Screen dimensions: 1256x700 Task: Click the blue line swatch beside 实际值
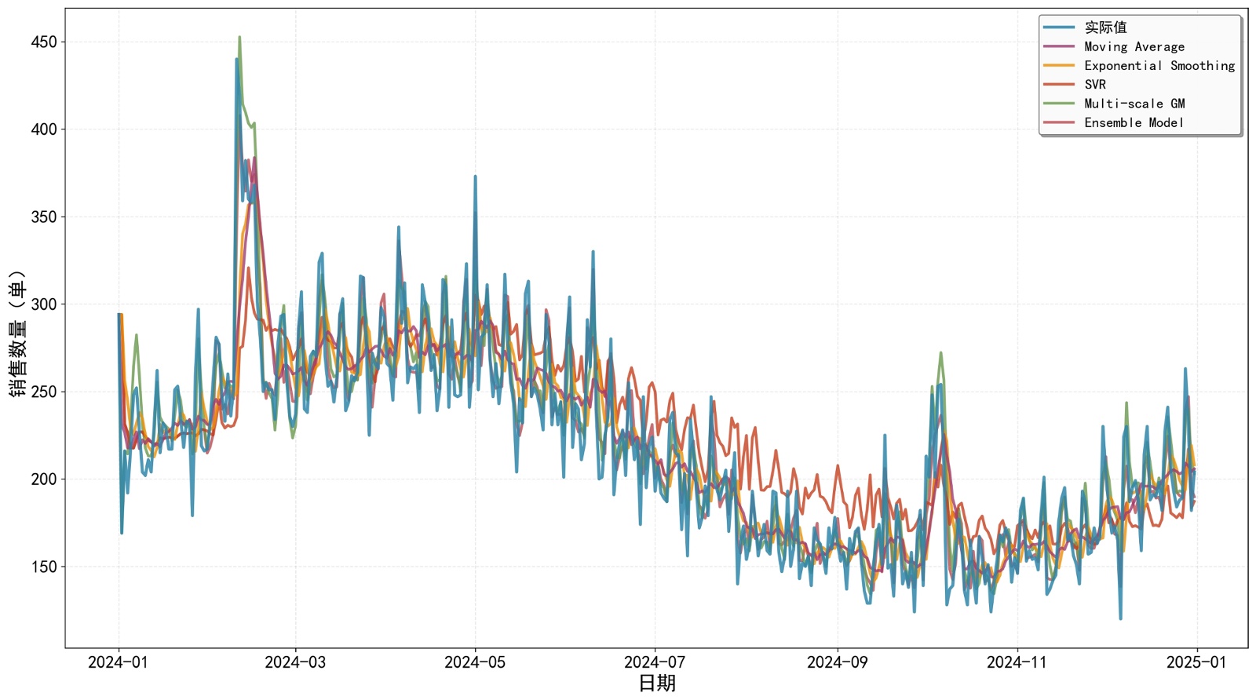(x=1059, y=27)
